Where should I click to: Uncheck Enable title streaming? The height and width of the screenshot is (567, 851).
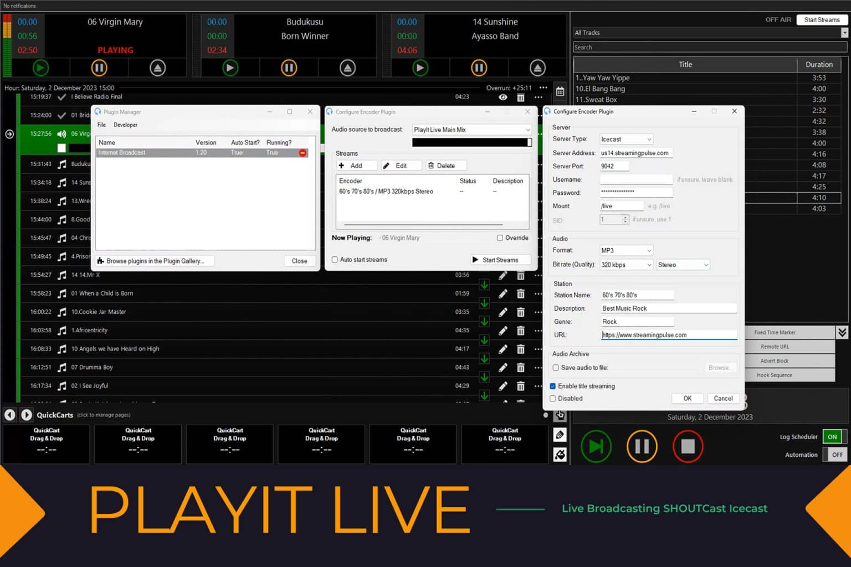552,386
